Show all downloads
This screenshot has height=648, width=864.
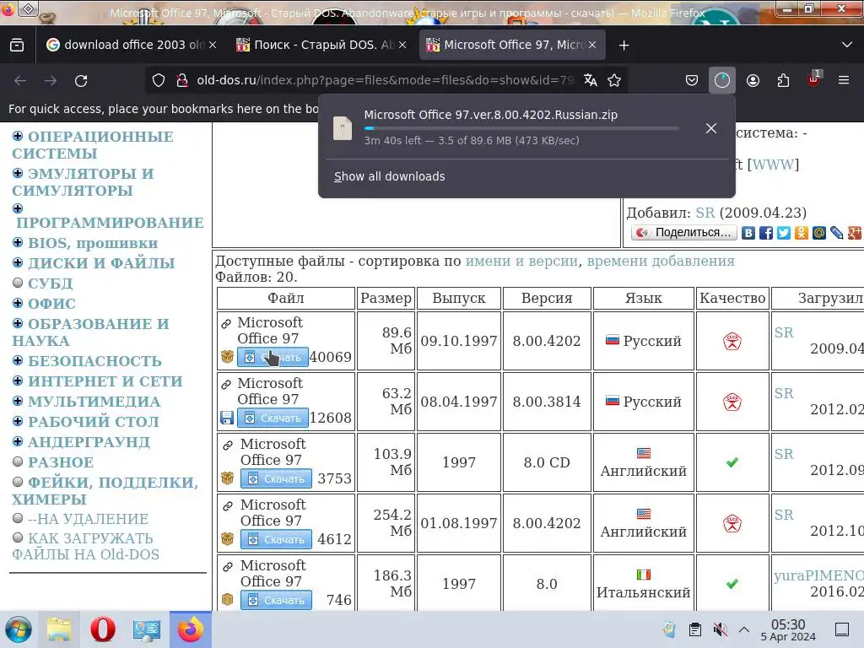(x=390, y=176)
